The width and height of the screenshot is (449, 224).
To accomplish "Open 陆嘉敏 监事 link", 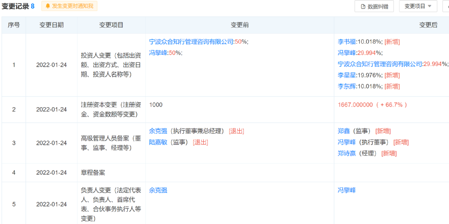I will (158, 142).
